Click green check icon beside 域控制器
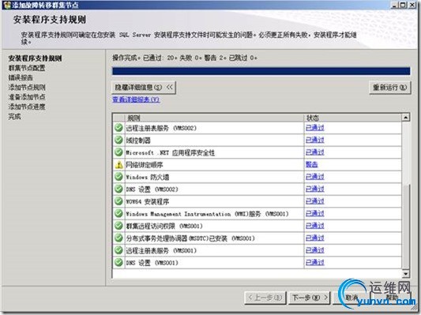Screen dimensions: 421x315 (118, 140)
